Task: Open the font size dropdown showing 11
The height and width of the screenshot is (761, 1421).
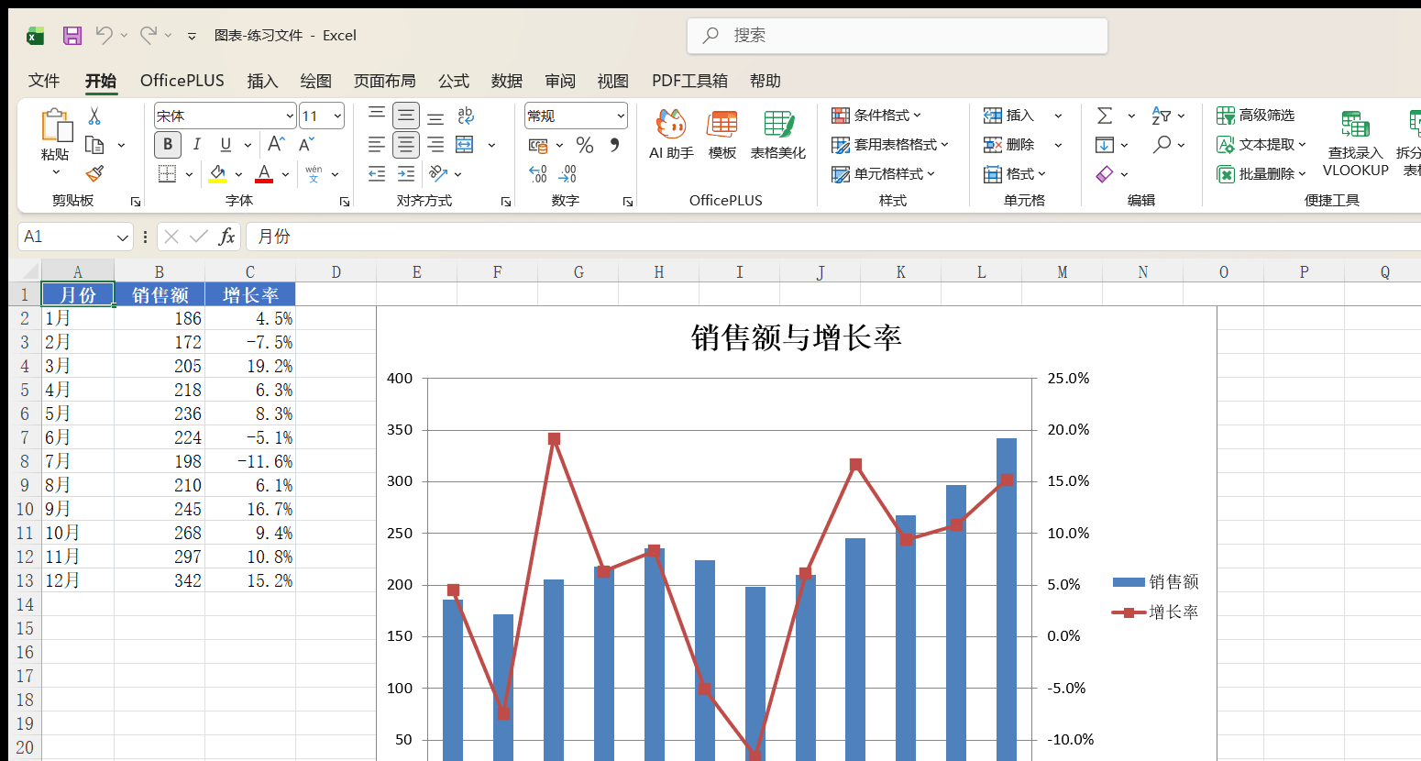Action: (337, 116)
